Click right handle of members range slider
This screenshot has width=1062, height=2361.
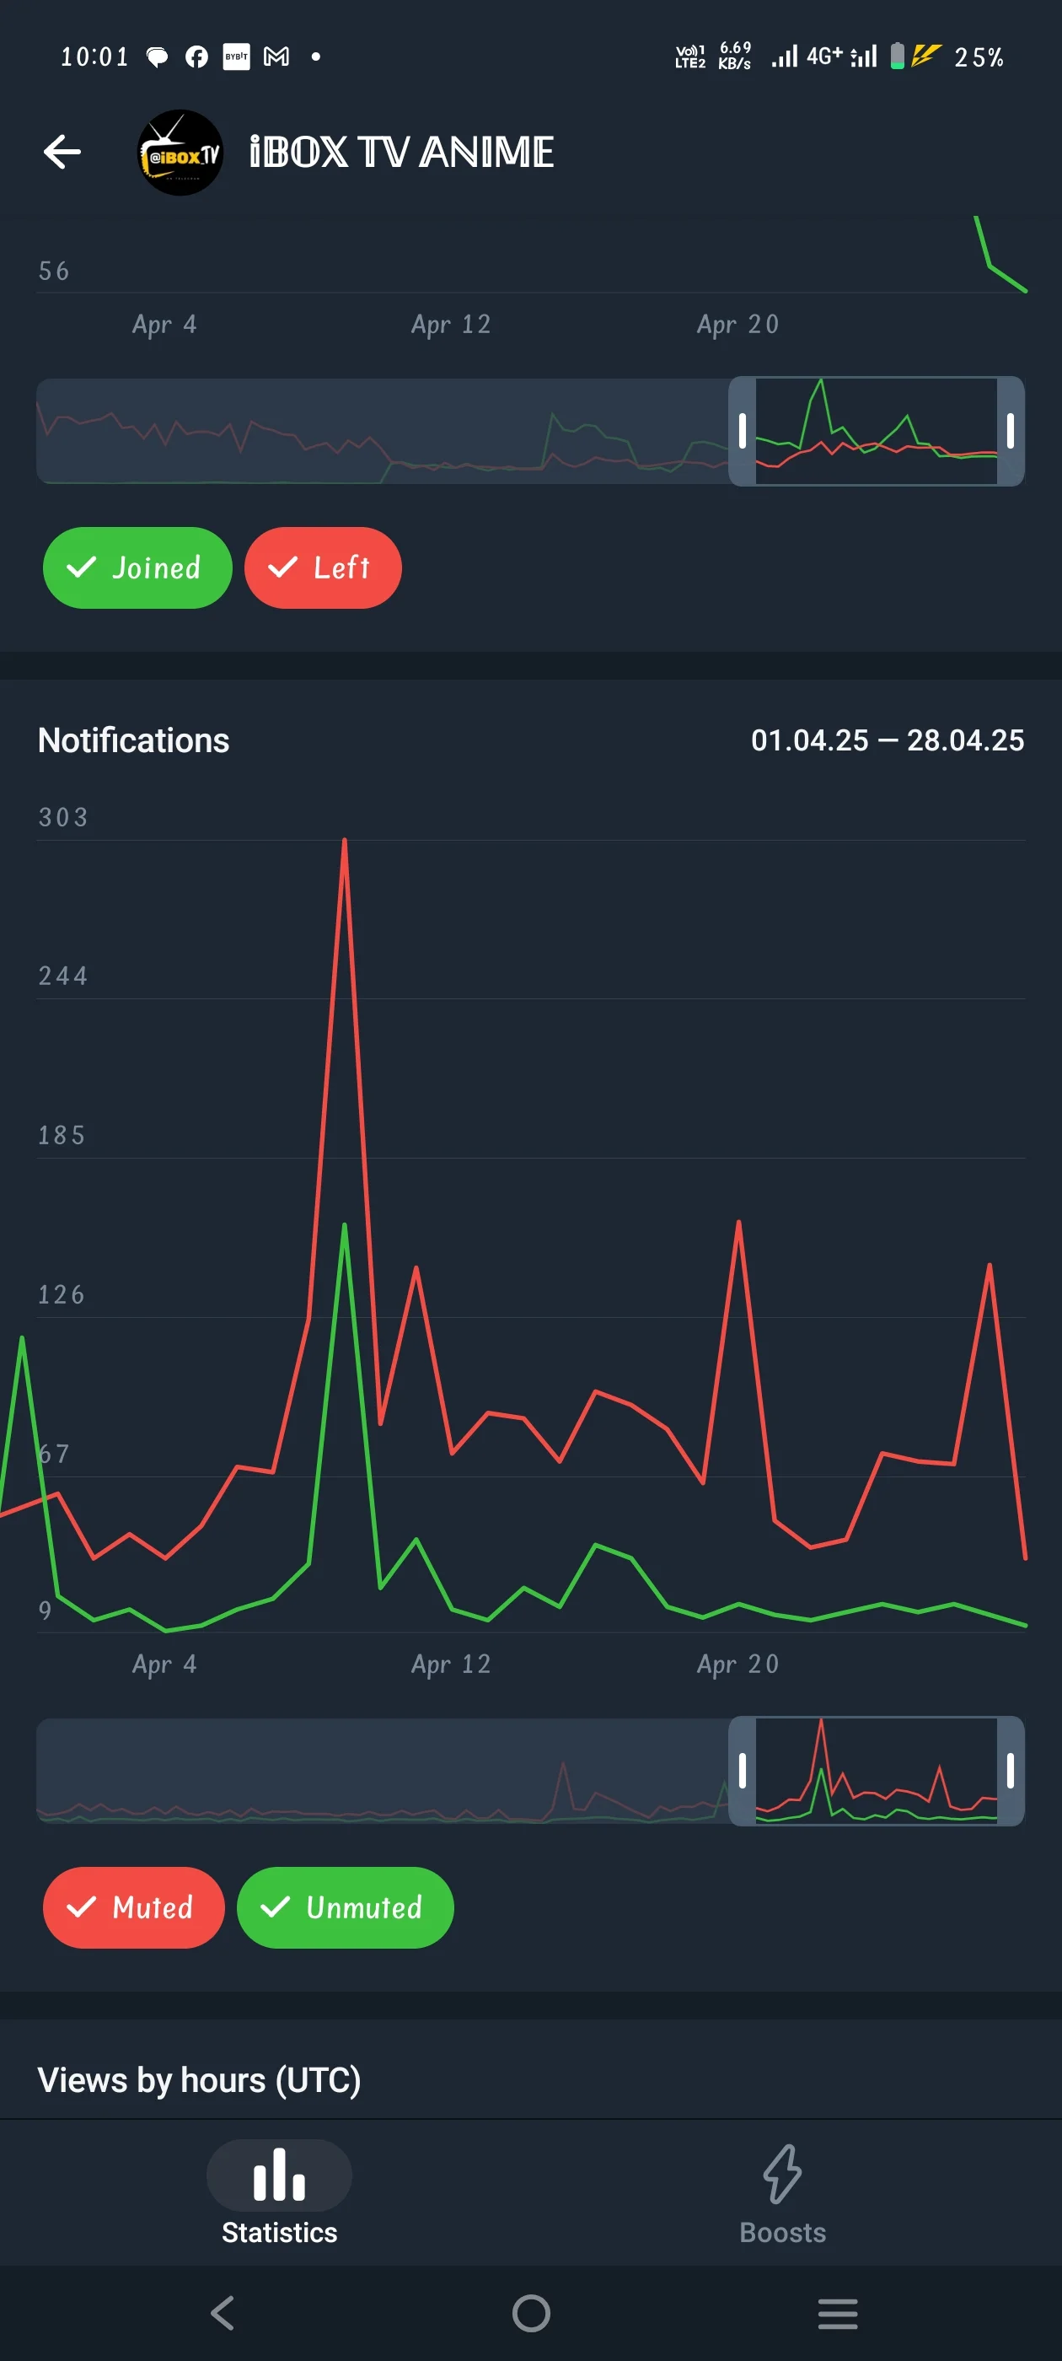1010,431
